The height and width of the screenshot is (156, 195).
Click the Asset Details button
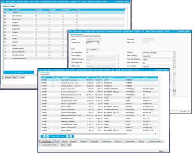tap(46, 141)
